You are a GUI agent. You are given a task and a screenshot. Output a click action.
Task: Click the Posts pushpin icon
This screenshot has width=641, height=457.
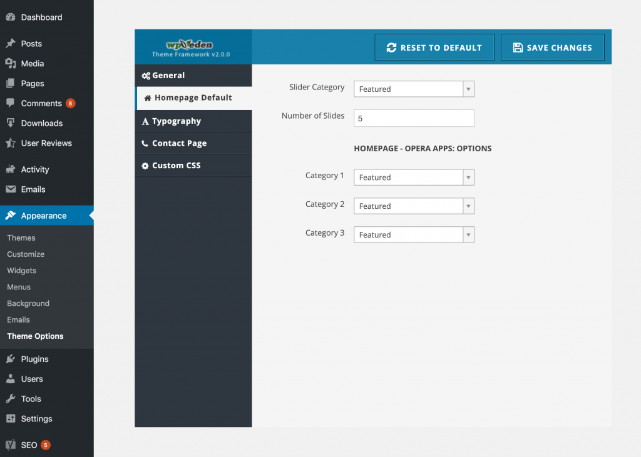click(x=11, y=43)
